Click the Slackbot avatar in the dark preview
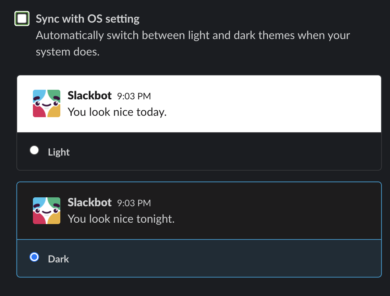Screen dimensions: 390x296 click(x=46, y=210)
